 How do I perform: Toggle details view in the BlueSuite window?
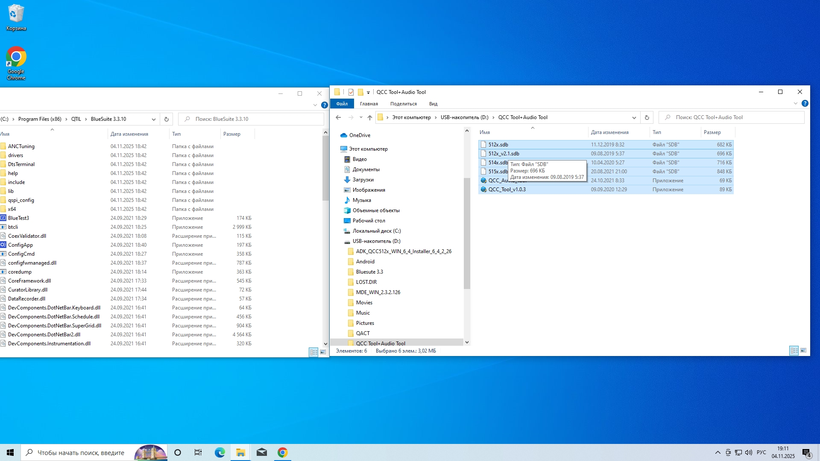pos(313,352)
